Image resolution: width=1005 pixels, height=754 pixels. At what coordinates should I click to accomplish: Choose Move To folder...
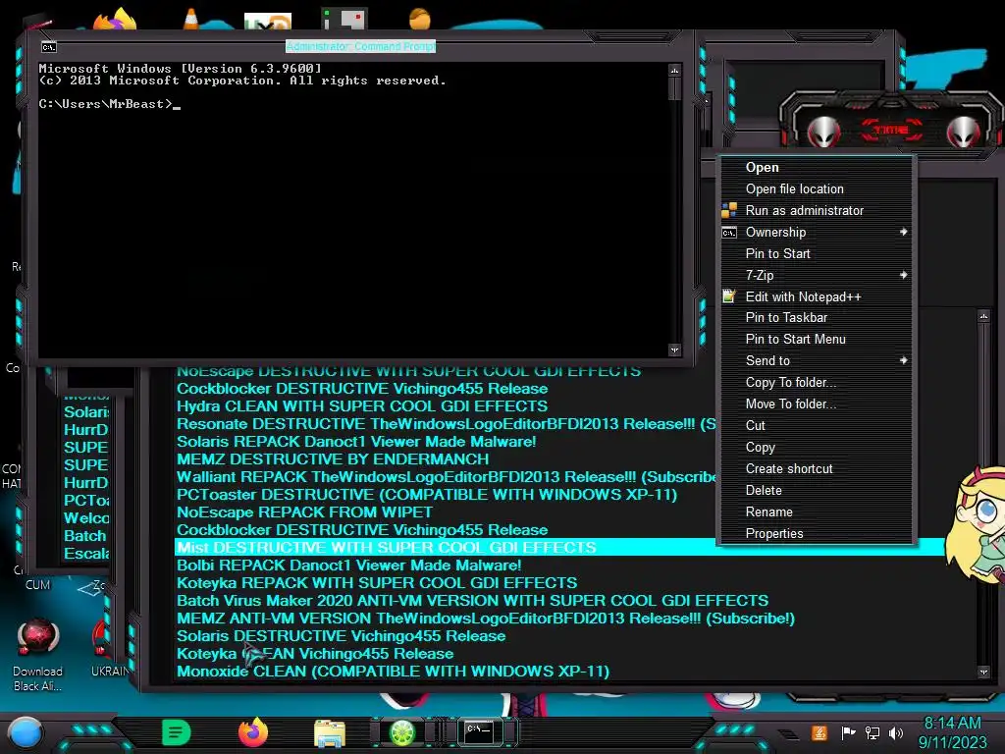click(816, 404)
